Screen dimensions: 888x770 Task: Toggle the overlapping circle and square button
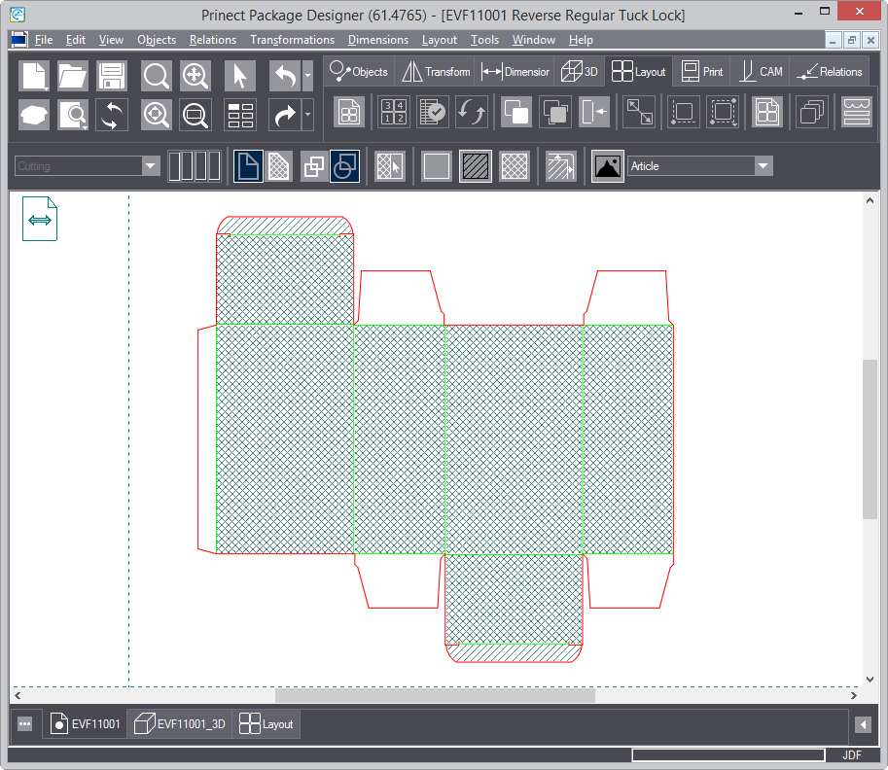click(x=345, y=166)
